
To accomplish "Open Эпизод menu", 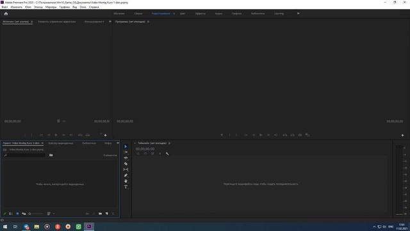I will (38, 7).
